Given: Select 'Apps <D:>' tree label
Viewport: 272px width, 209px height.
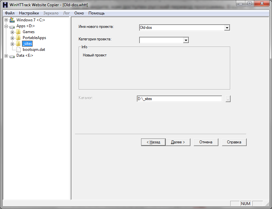Looking at the screenshot, I should coord(26,26).
